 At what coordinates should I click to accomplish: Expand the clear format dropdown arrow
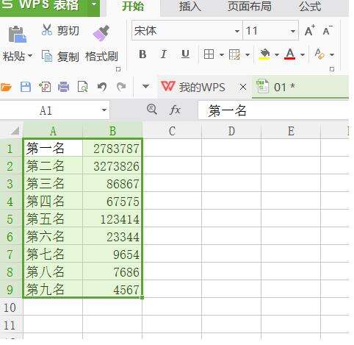[x=332, y=54]
